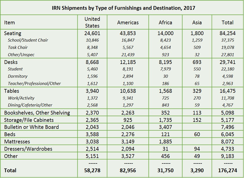The image size is (244, 178).
Task: Select Teacher/Professional/Other total 2,963
Action: click(228, 83)
